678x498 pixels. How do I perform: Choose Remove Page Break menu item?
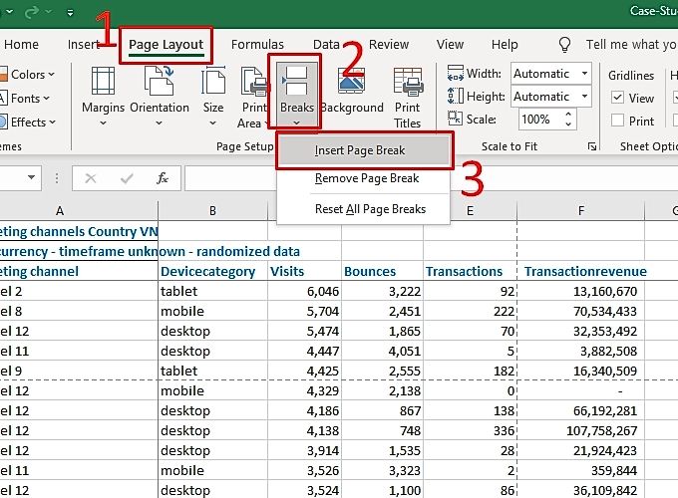click(365, 178)
